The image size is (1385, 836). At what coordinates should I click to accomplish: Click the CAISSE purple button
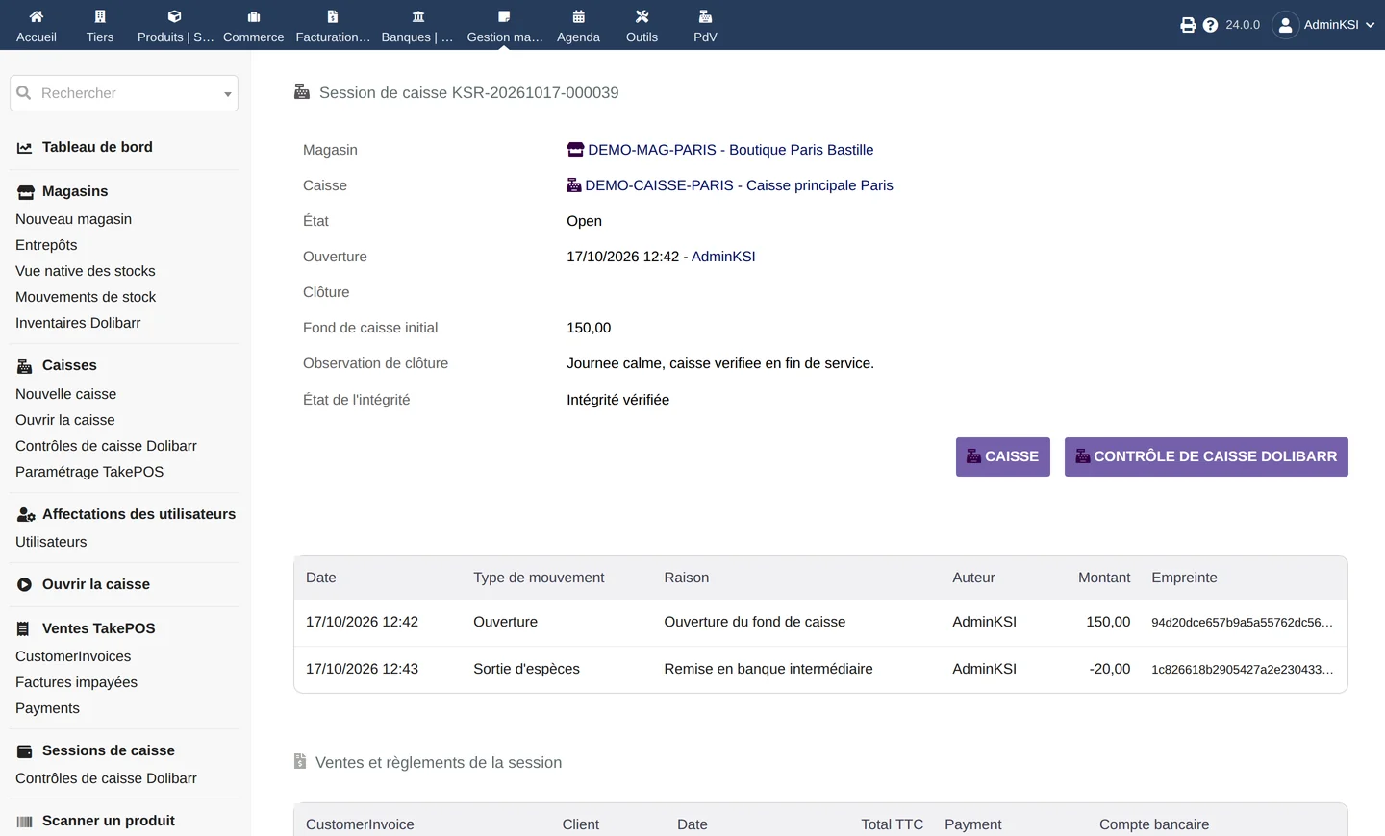(x=1002, y=456)
